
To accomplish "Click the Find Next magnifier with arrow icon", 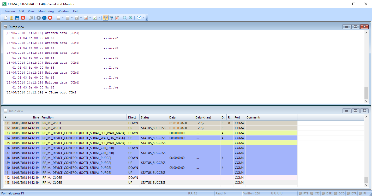I will [x=131, y=18].
